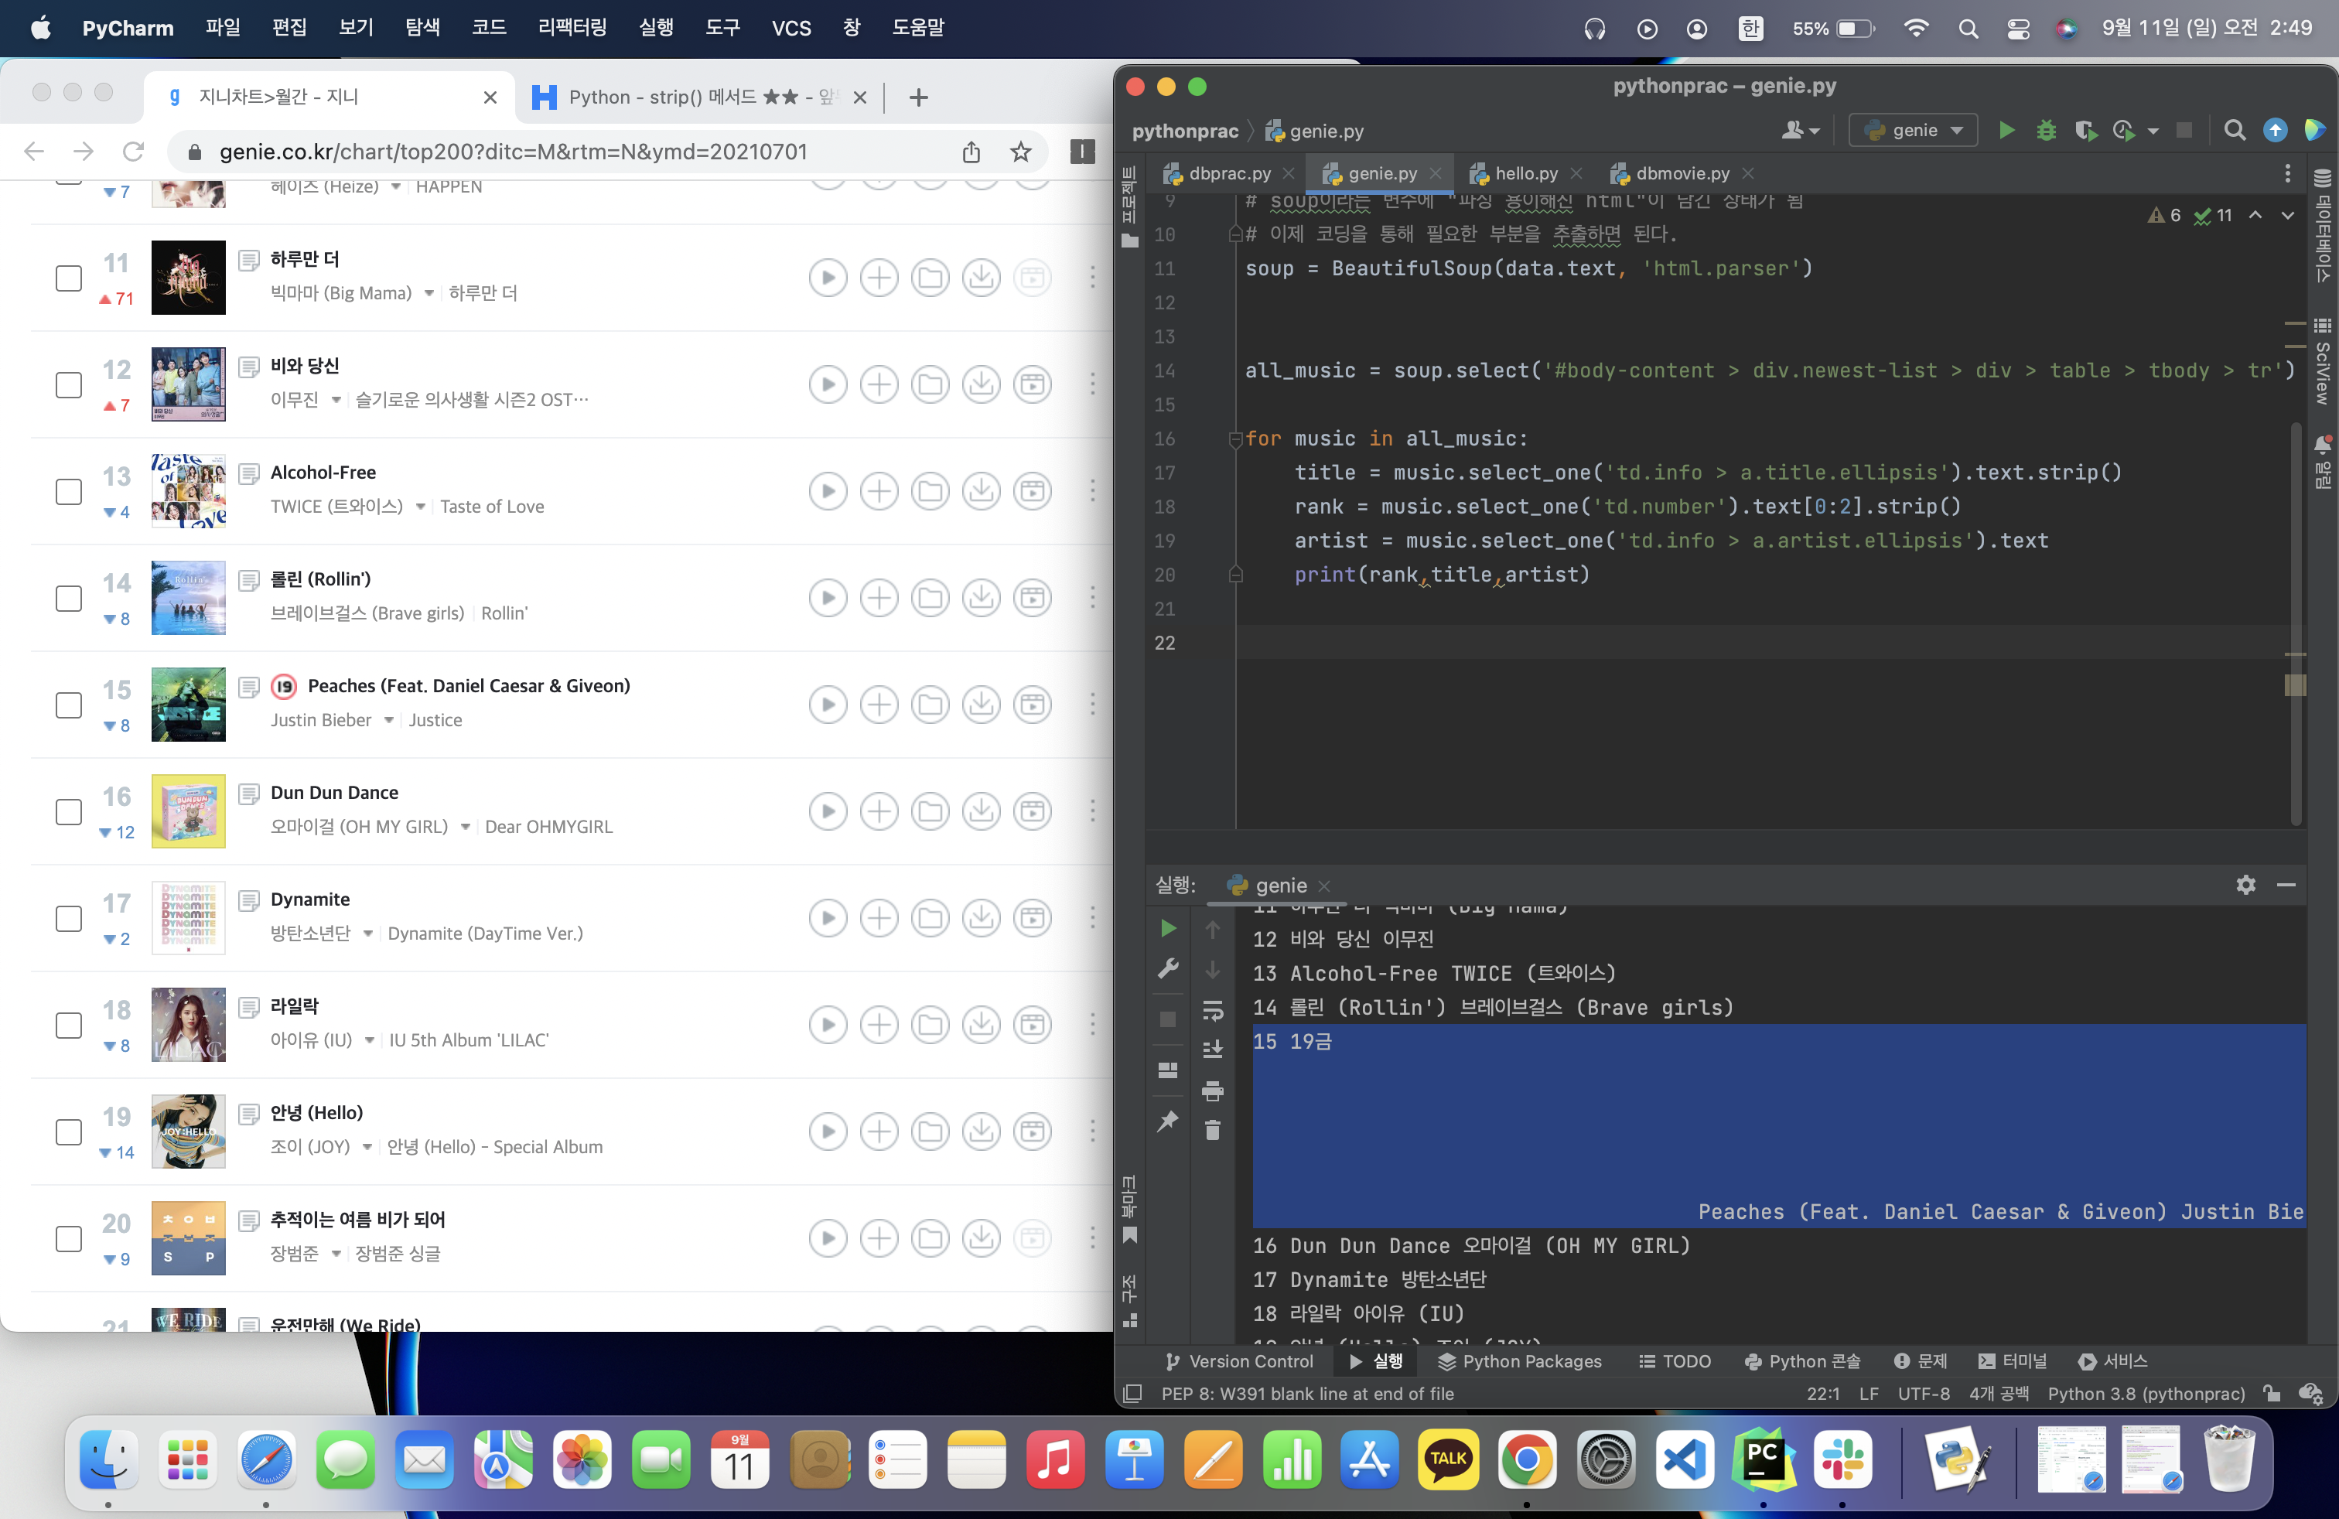The image size is (2339, 1519).
Task: Open more options for 라일락 row
Action: coord(1092,1025)
